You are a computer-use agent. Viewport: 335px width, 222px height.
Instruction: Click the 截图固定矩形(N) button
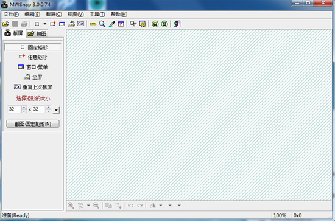(33, 124)
